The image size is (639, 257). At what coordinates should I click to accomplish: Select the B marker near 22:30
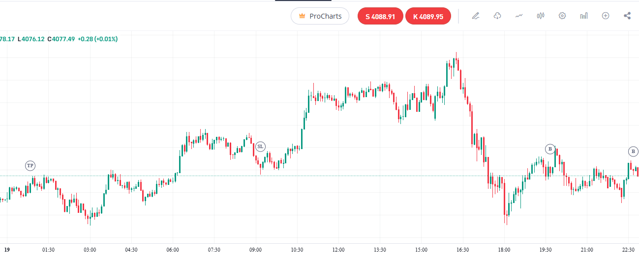[x=633, y=151]
